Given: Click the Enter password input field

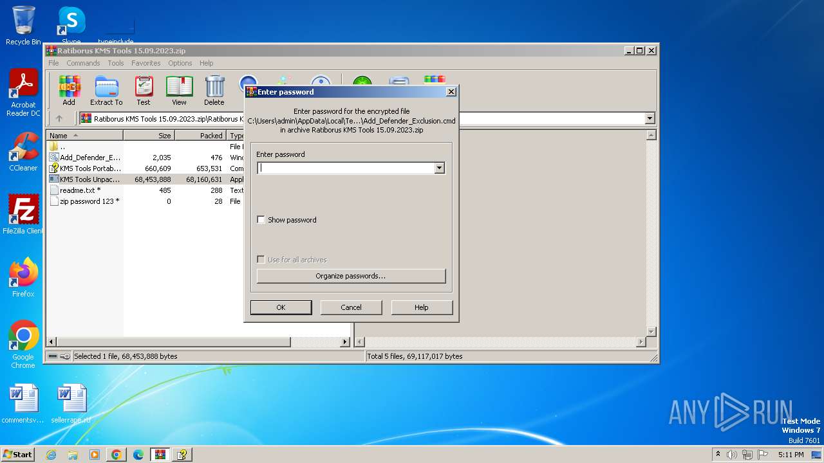Looking at the screenshot, I should tap(346, 168).
